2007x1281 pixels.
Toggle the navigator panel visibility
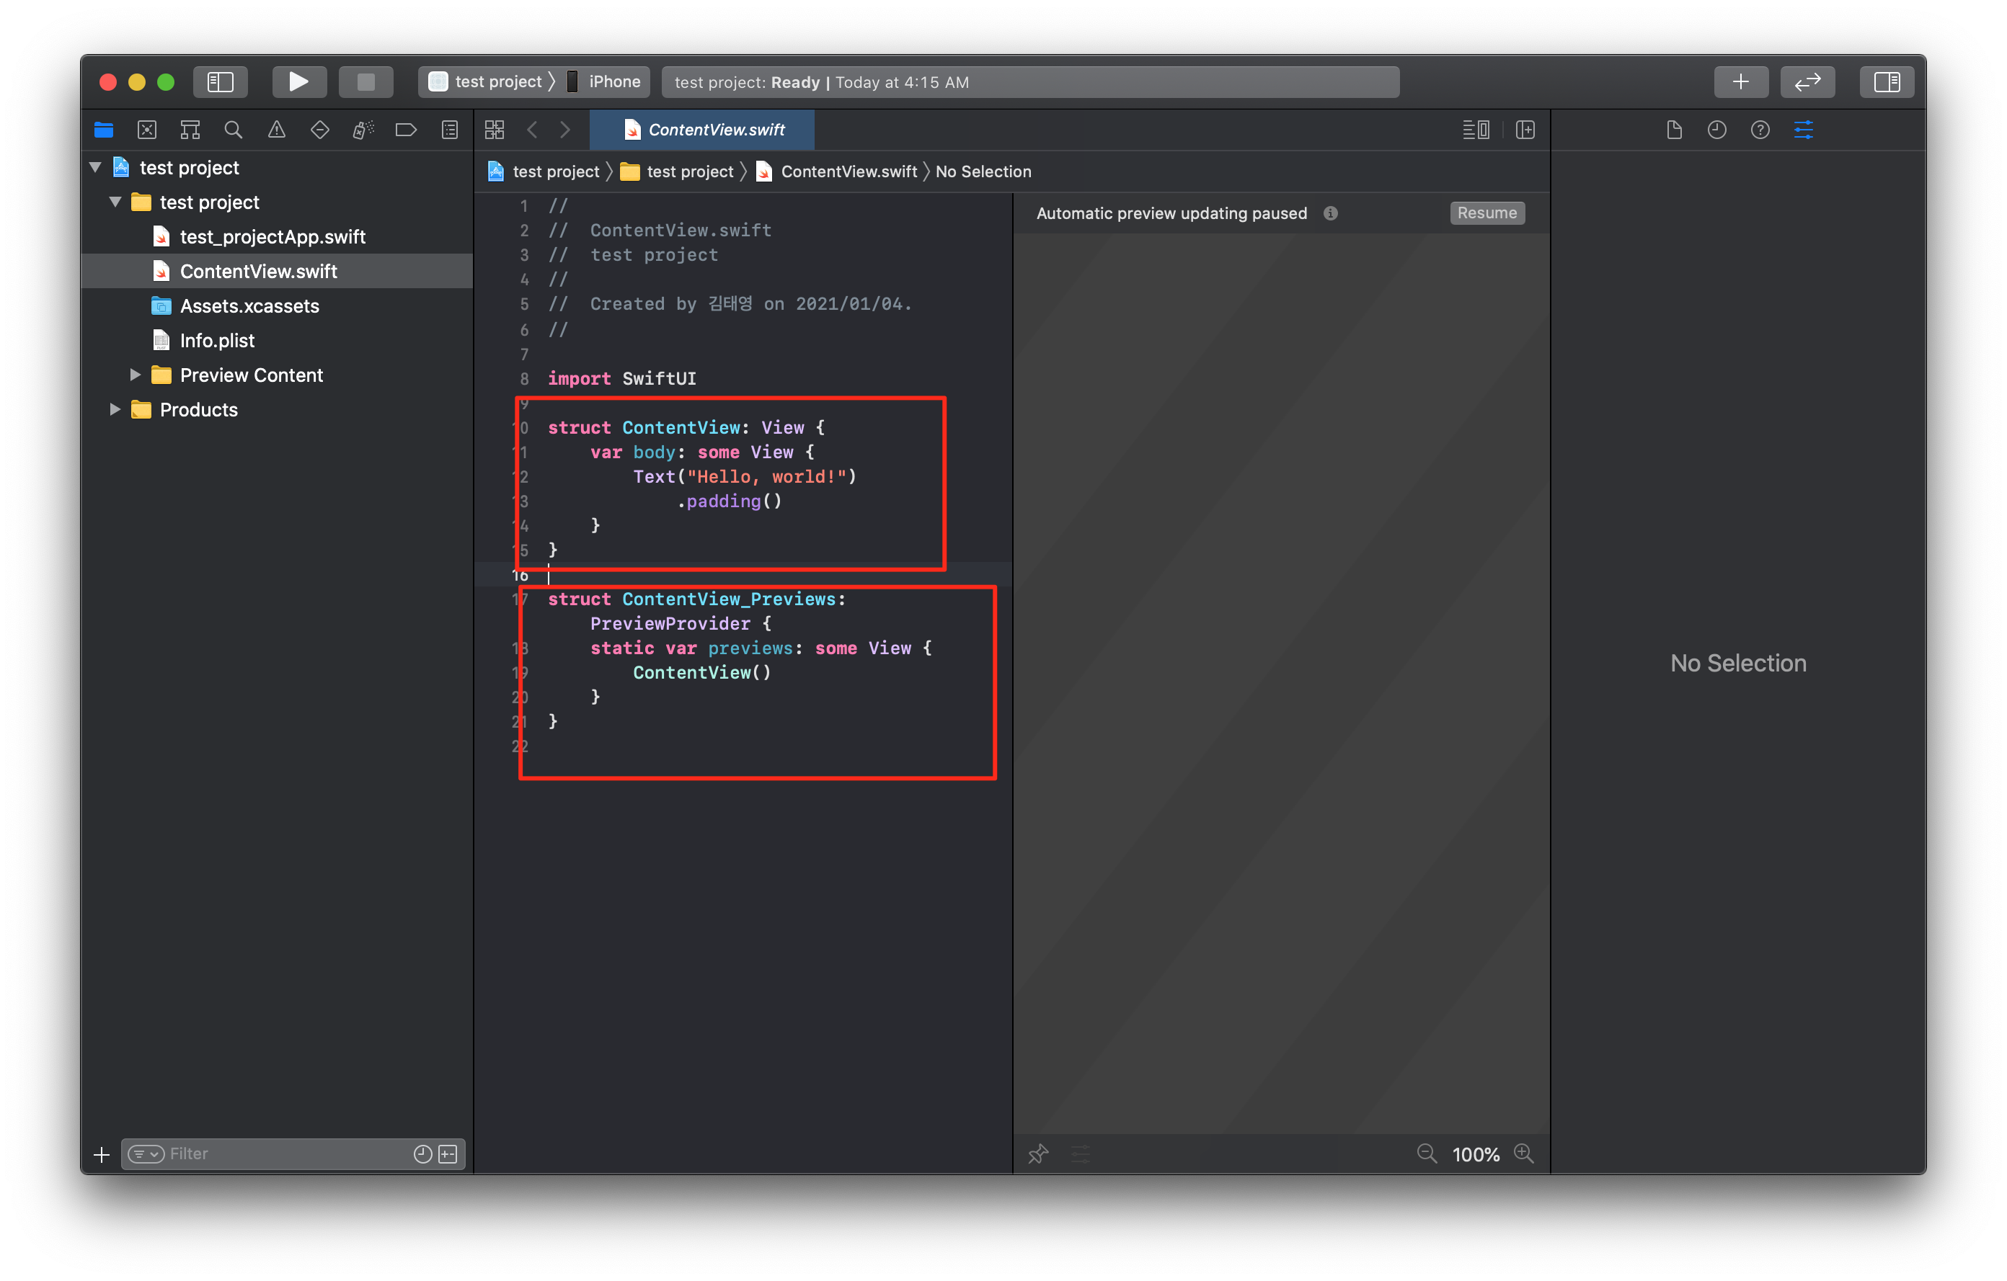pyautogui.click(x=220, y=81)
